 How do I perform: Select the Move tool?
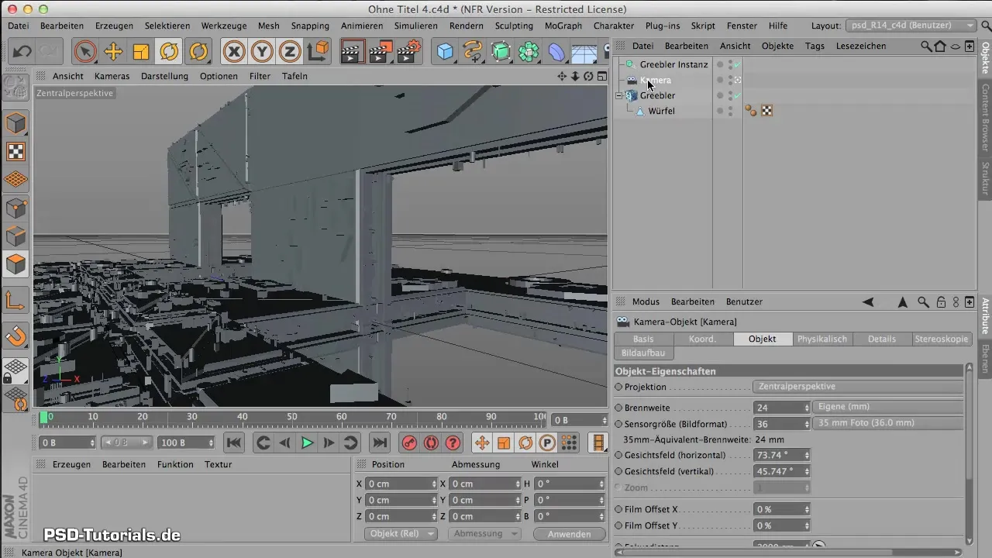click(x=113, y=52)
